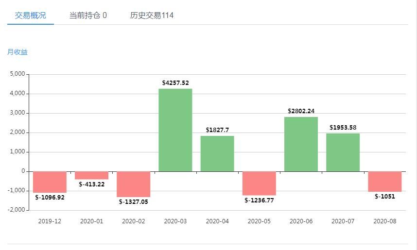Image resolution: width=417 pixels, height=250 pixels.
Task: Click the $2802.24 value label
Action: [x=301, y=111]
